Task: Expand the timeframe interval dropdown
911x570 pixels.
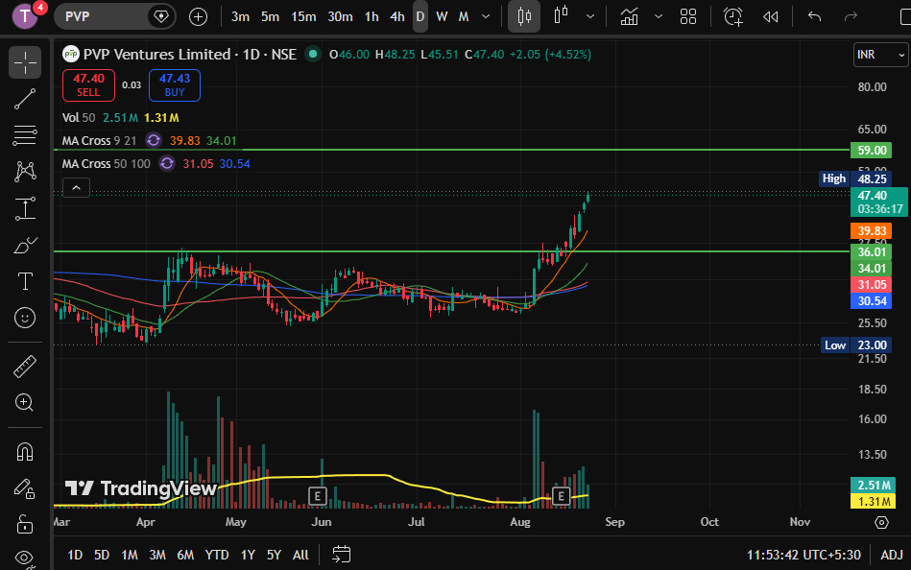Action: click(486, 16)
